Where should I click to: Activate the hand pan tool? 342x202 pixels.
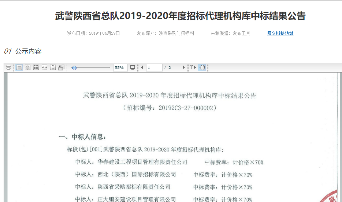[x=202, y=67]
